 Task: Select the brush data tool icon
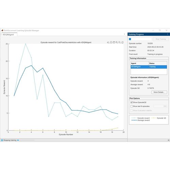coord(108,42)
